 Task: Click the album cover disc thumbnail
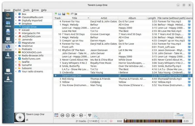[20, 117]
